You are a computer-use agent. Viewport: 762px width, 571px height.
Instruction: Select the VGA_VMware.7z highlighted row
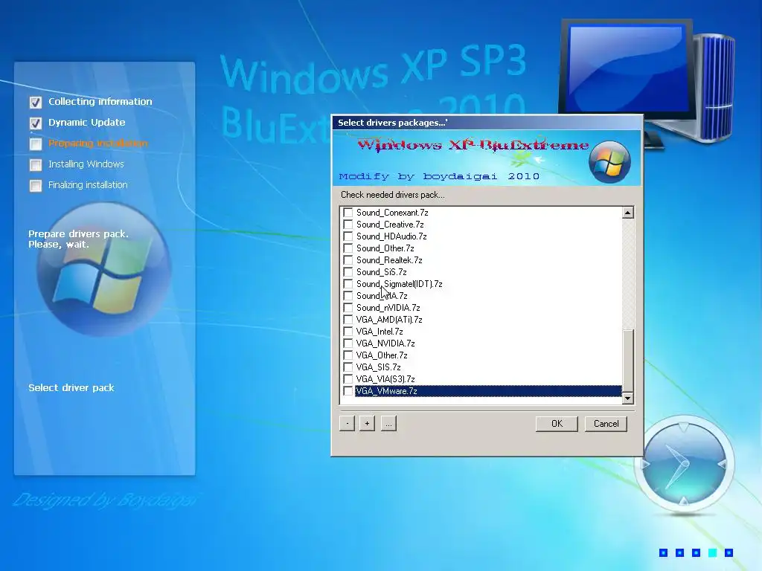488,391
